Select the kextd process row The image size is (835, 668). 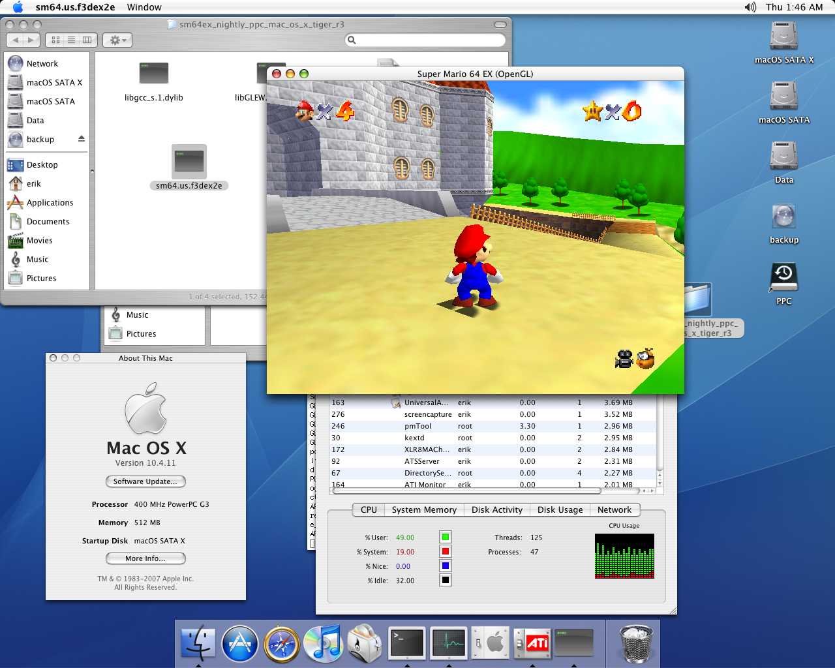[493, 438]
